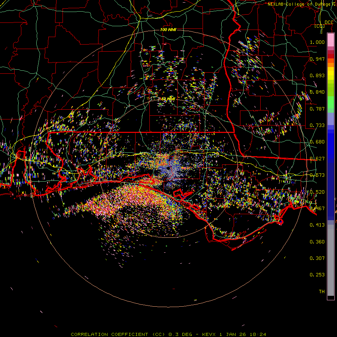337x337 pixels.
Task: Select the 0.307 legend value
Action: 317,258
